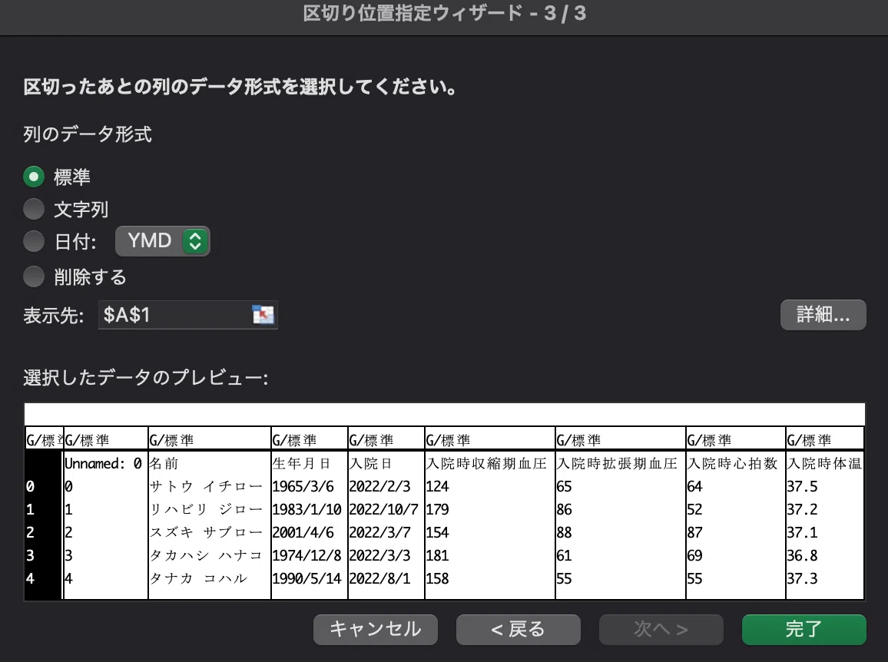Select the 削除する radio button
Image resolution: width=888 pixels, height=662 pixels.
pos(34,277)
